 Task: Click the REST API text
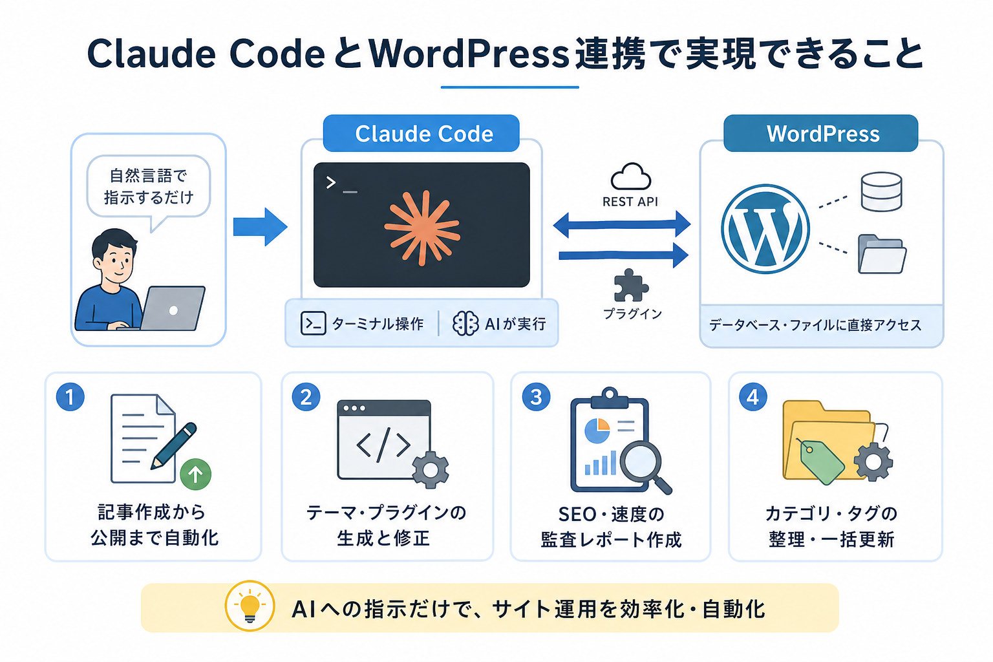click(630, 202)
